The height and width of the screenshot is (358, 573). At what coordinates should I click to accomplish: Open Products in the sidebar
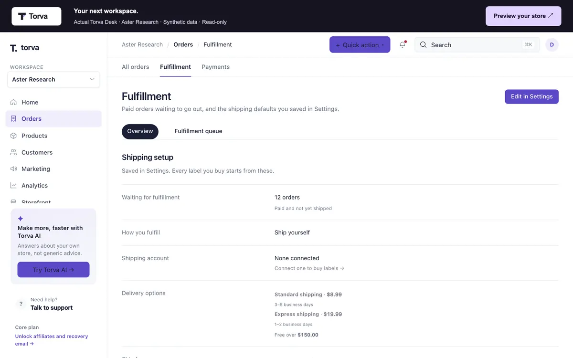[x=53, y=136]
